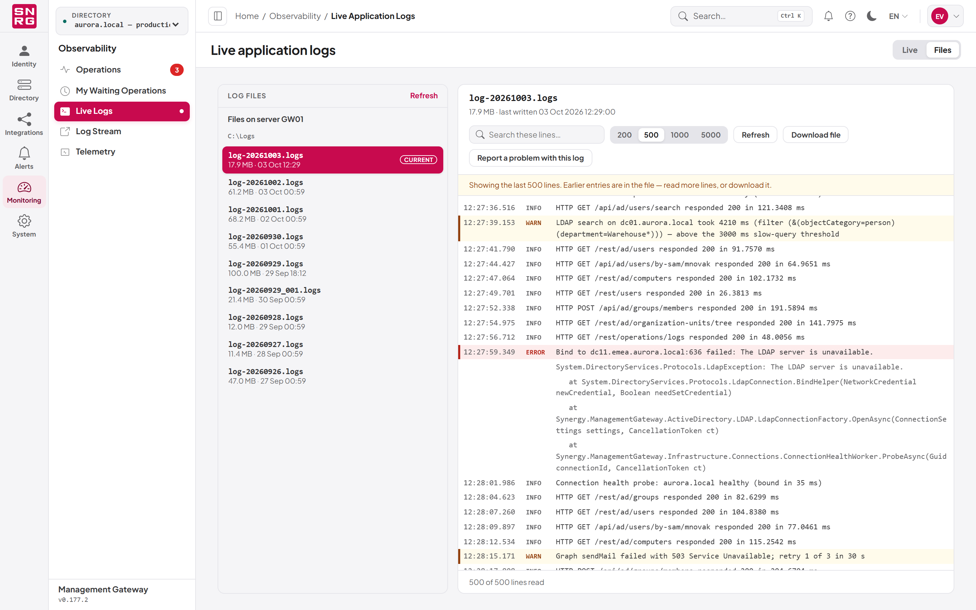
Task: Toggle the sidebar panel icon
Action: point(218,16)
